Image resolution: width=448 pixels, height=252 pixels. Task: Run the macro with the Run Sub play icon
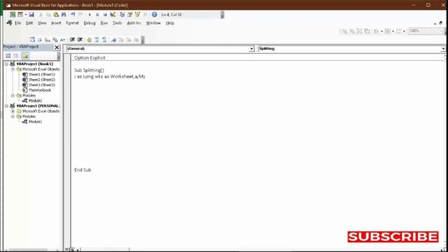[90, 14]
